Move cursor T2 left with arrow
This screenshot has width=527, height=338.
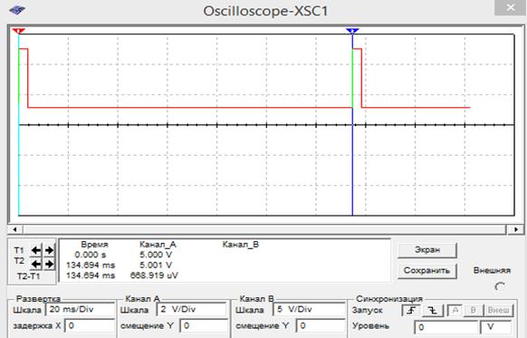point(35,264)
